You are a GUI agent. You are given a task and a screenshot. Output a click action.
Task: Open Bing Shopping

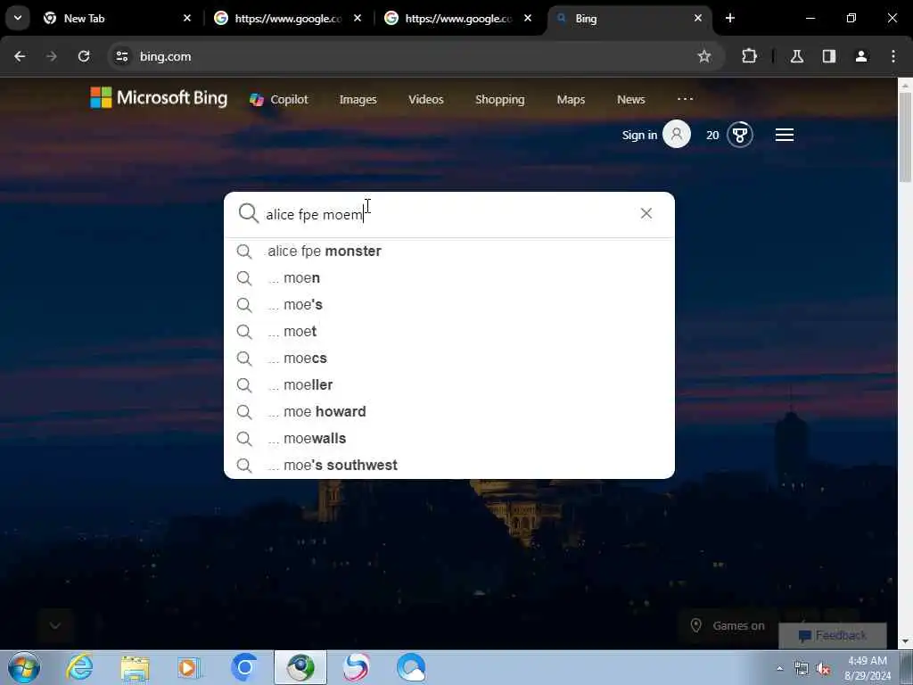point(500,100)
